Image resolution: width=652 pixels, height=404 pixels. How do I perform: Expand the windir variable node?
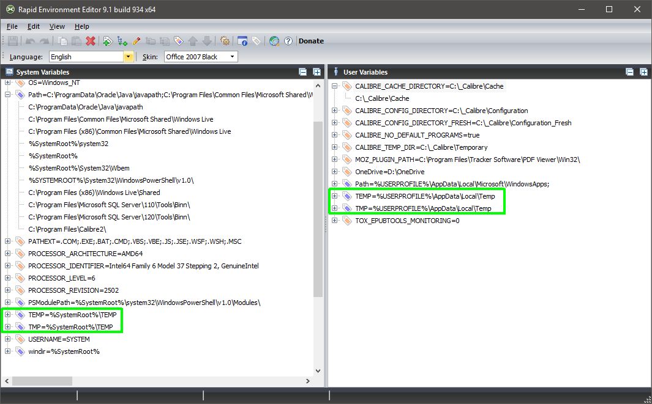tap(7, 351)
